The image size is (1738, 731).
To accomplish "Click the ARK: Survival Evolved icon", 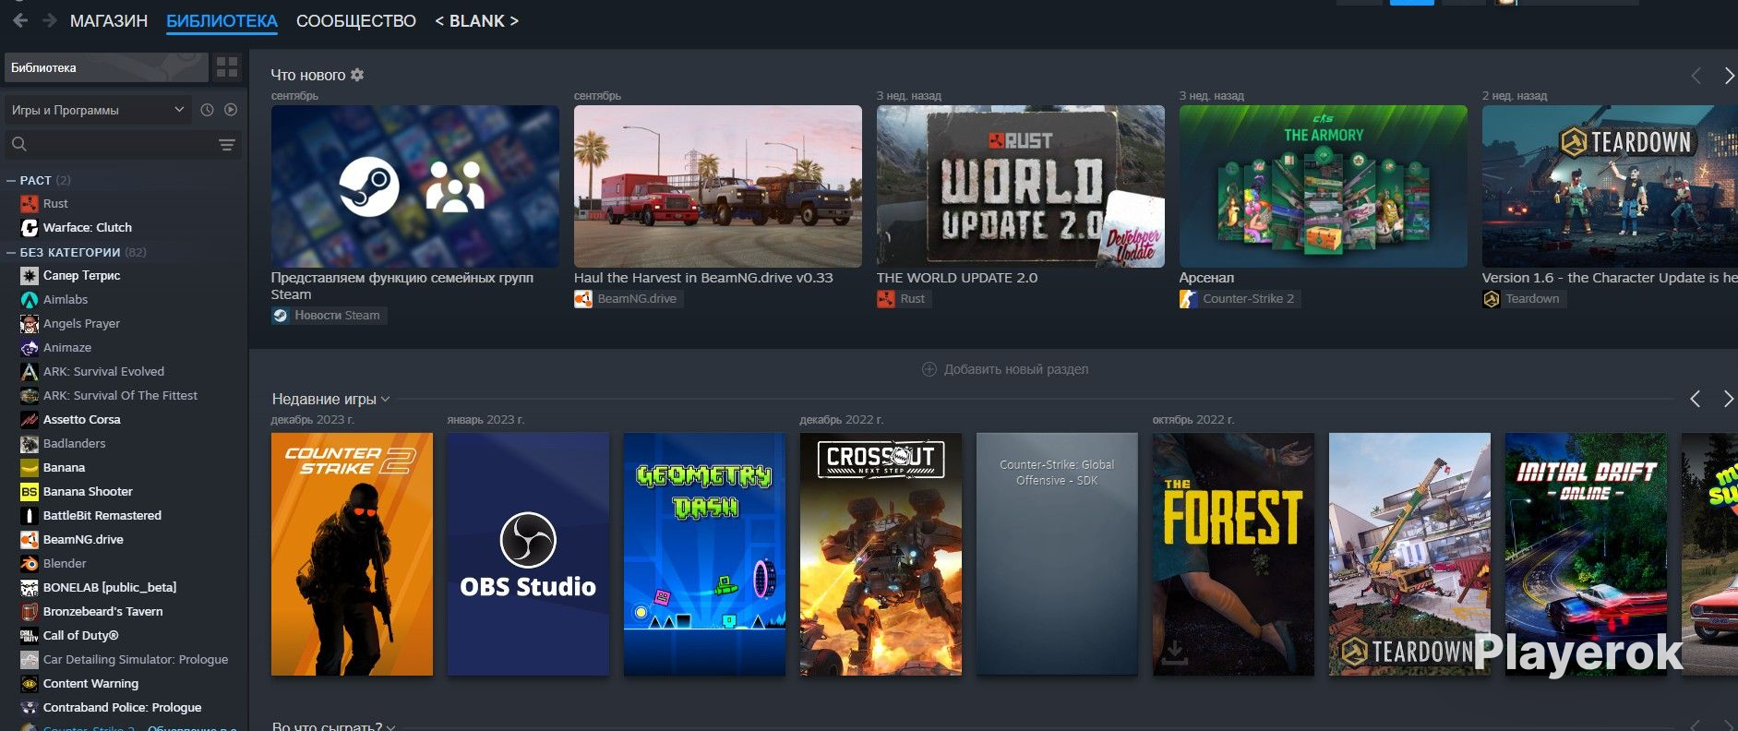I will [30, 372].
